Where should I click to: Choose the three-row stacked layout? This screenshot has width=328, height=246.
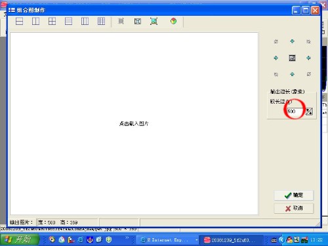68,21
